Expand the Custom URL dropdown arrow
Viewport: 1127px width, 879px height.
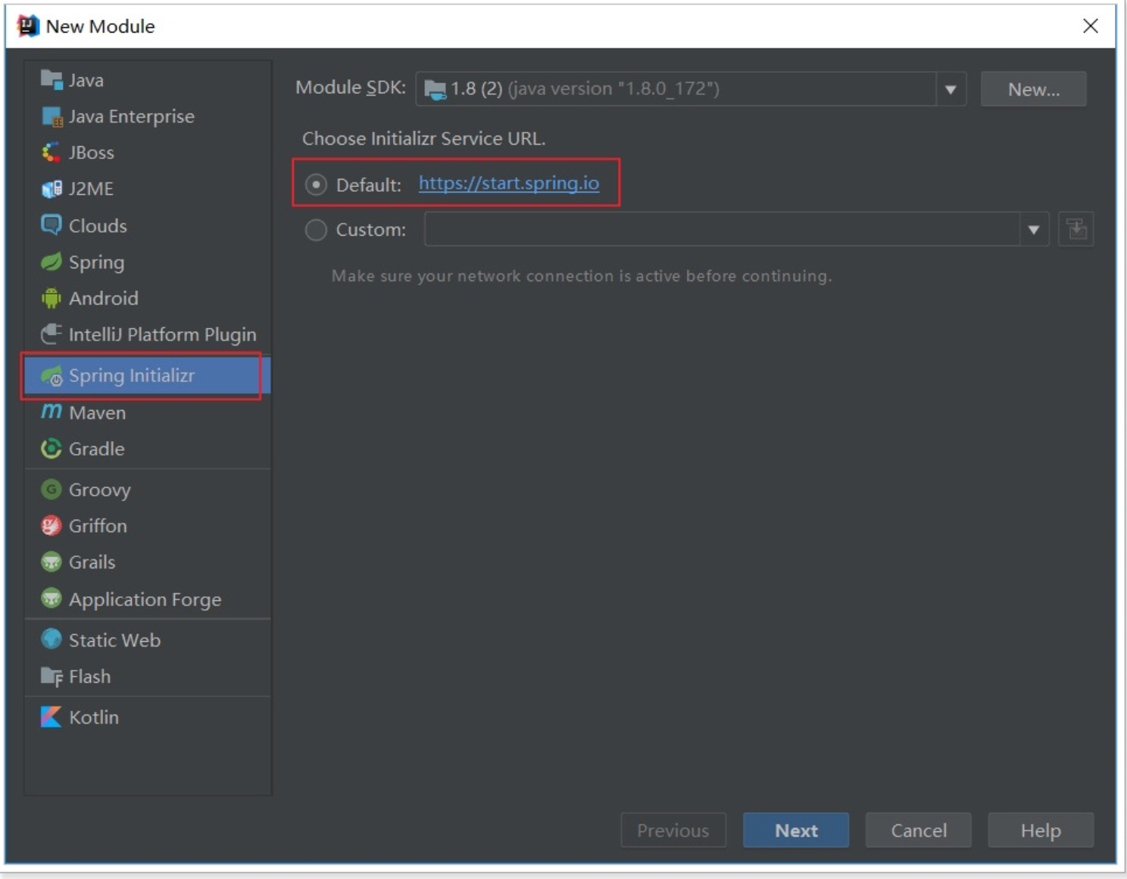1034,230
